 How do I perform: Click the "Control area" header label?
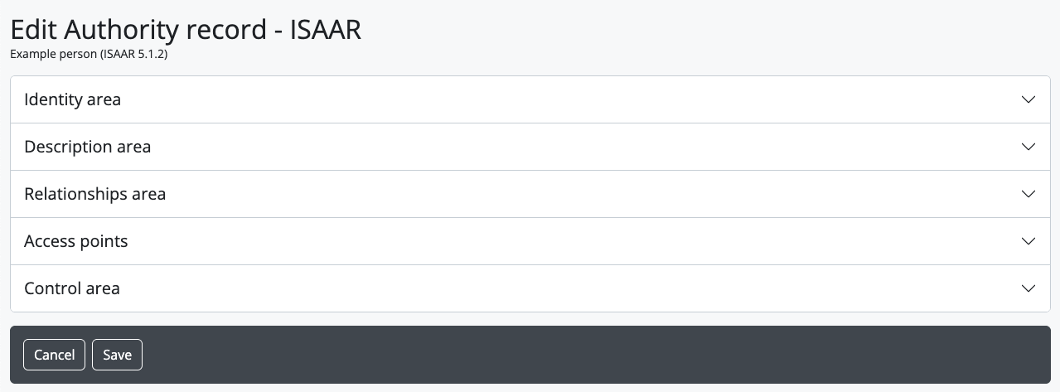pos(71,288)
